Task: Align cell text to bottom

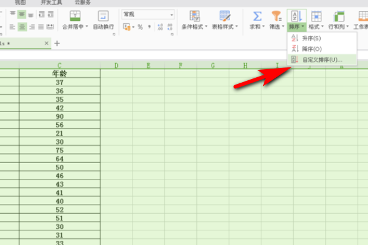Action: [x=31, y=15]
